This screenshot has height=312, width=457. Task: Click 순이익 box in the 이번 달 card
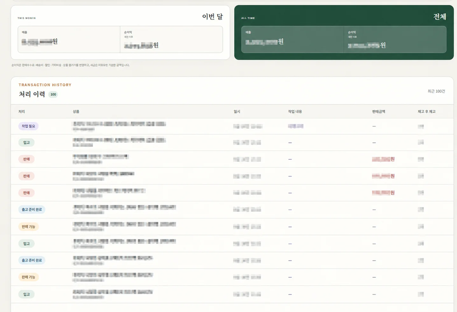(x=172, y=40)
